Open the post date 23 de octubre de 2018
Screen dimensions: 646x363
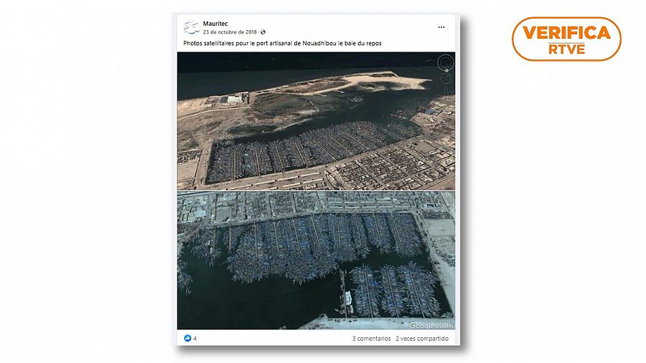[x=230, y=32]
